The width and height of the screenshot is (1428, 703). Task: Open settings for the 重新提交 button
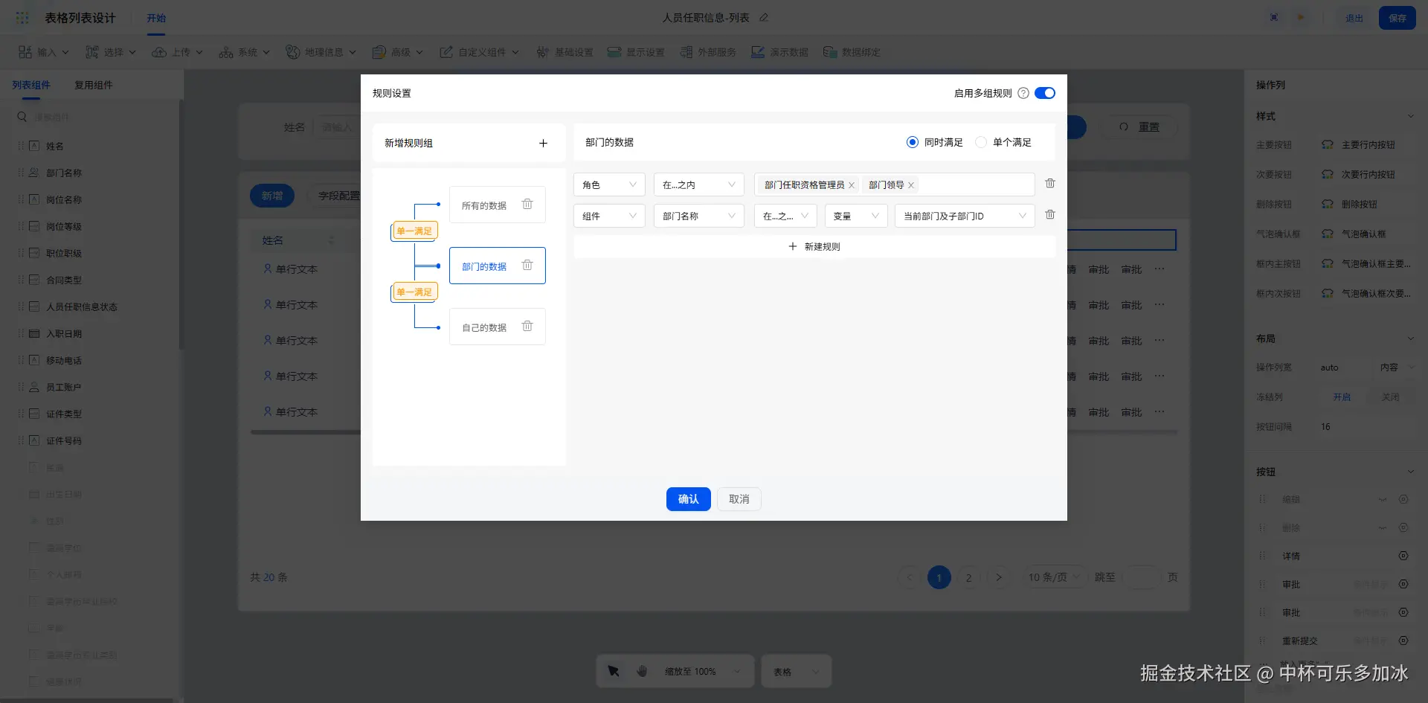1403,641
